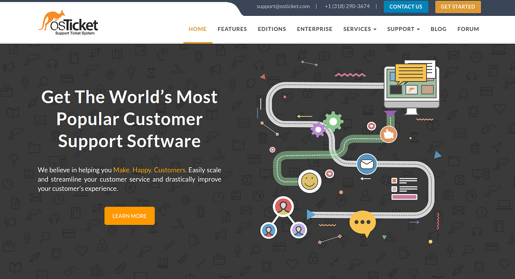Click the red user avatar circle
This screenshot has width=515, height=279.
click(x=282, y=207)
